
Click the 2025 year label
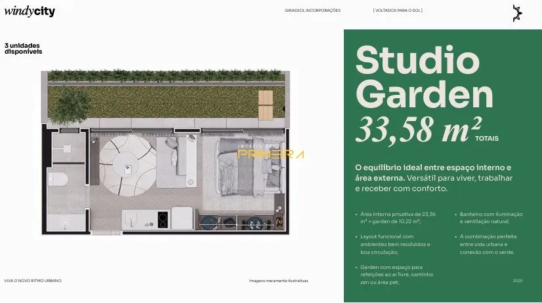pos(518,281)
